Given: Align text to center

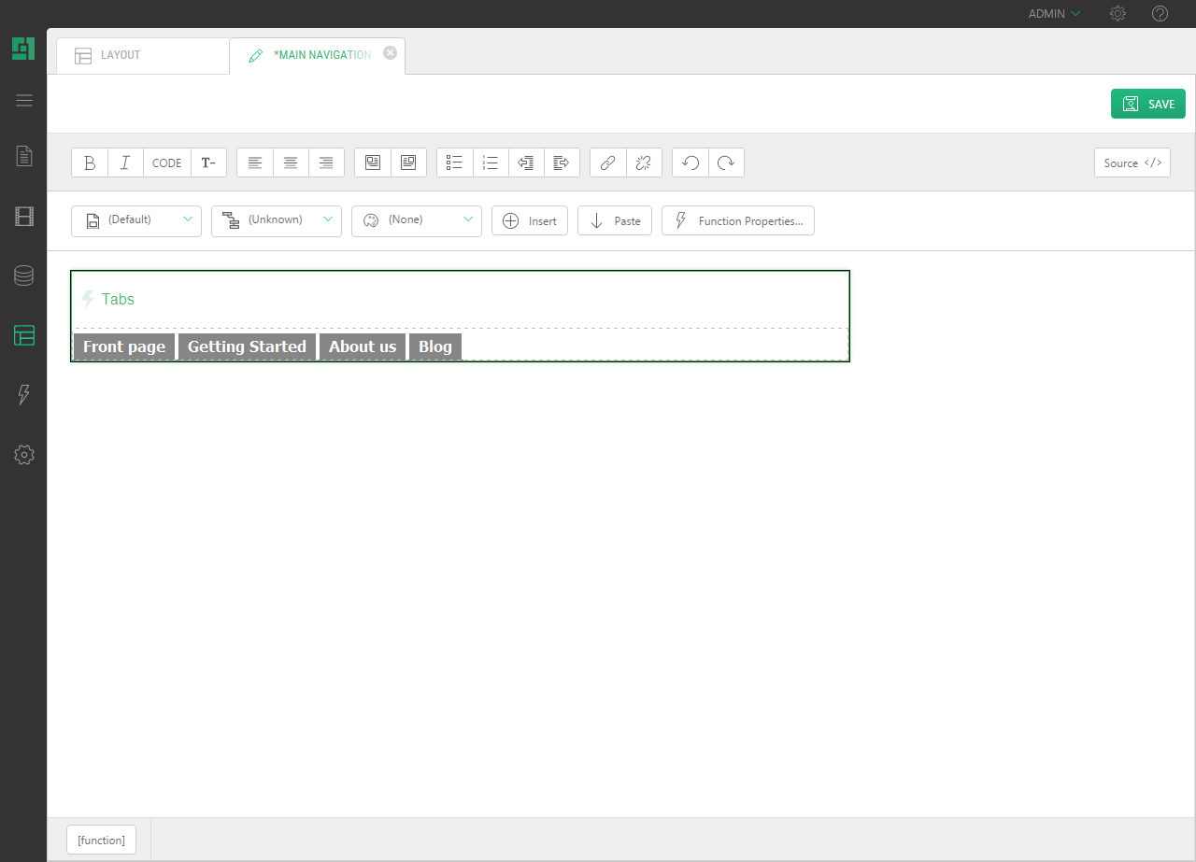Looking at the screenshot, I should pos(291,163).
